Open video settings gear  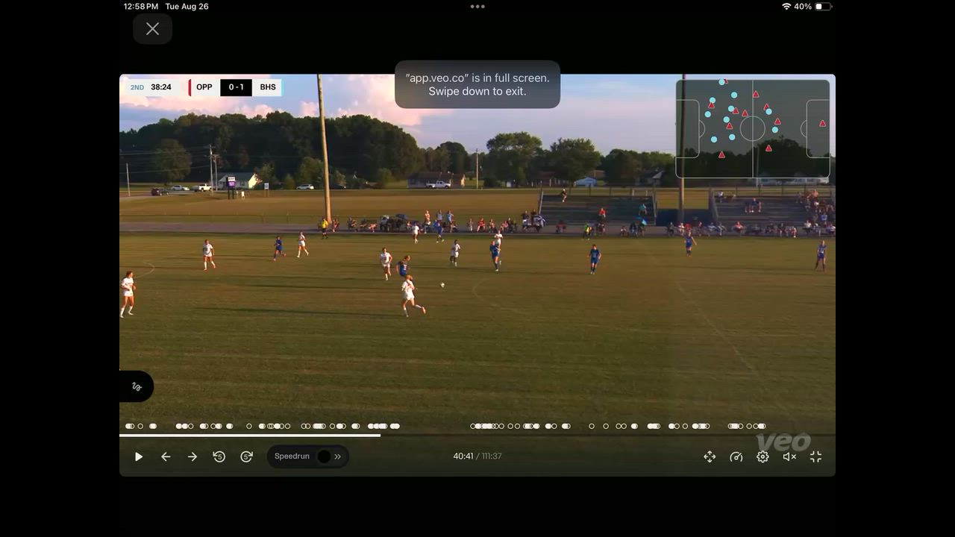(763, 456)
